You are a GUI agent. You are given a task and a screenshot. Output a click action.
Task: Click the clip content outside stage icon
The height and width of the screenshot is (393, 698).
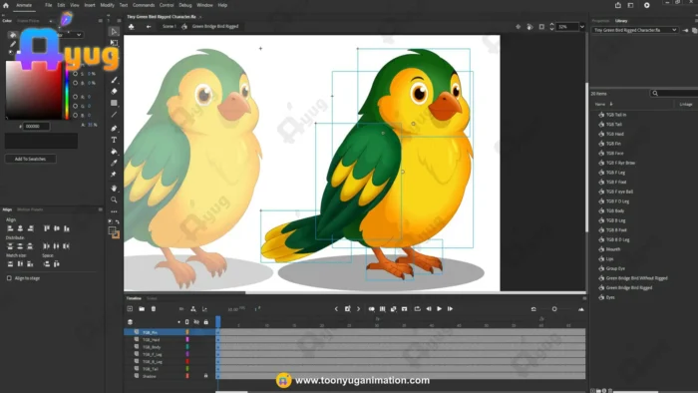541,27
